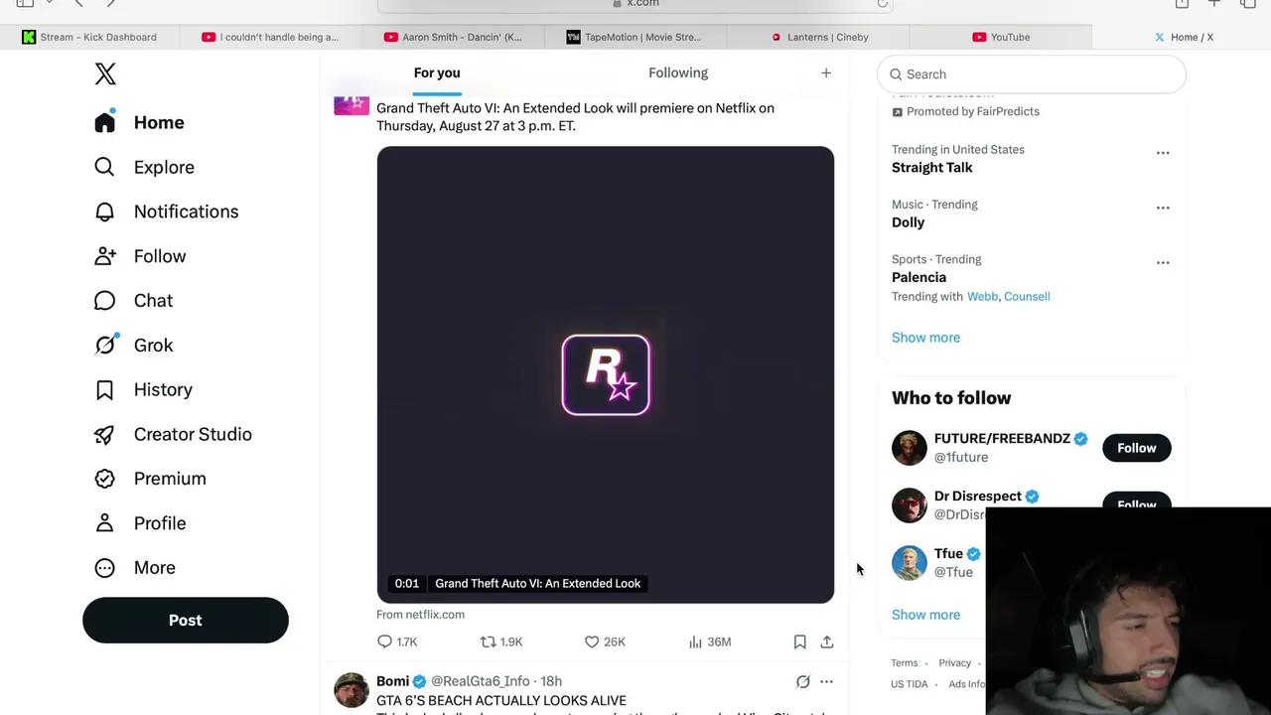
Task: Switch to the TapeMotion browser tab
Action: [x=635, y=37]
